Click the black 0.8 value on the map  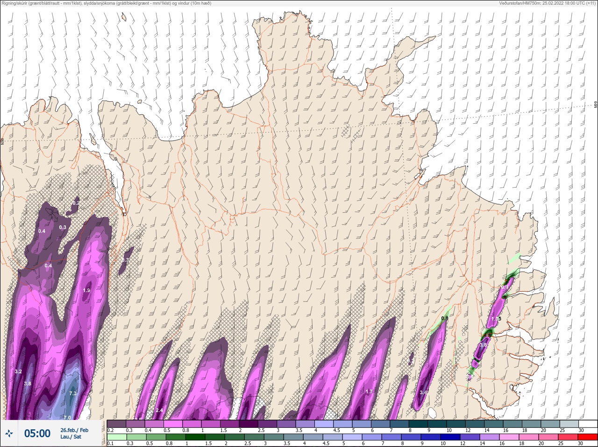[x=445, y=318]
